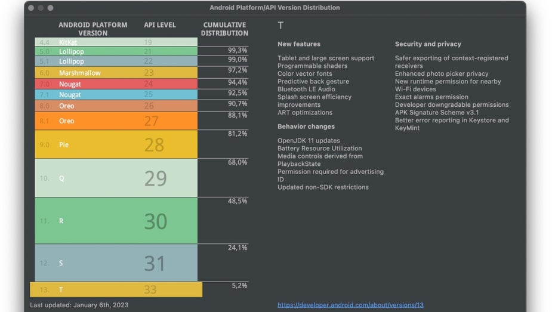Viewport: 555px width, 312px height.
Task: Click the API Level column header
Action: pos(159,25)
